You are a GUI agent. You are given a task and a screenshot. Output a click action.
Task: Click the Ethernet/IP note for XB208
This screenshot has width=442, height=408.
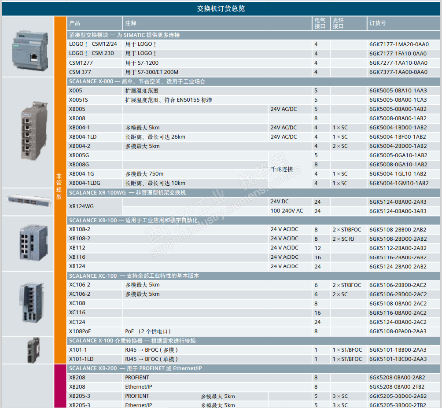tap(138, 387)
